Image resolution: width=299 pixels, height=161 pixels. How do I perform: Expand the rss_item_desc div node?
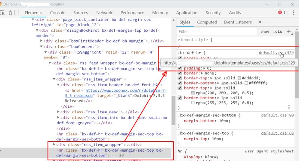pyautogui.click(x=58, y=112)
